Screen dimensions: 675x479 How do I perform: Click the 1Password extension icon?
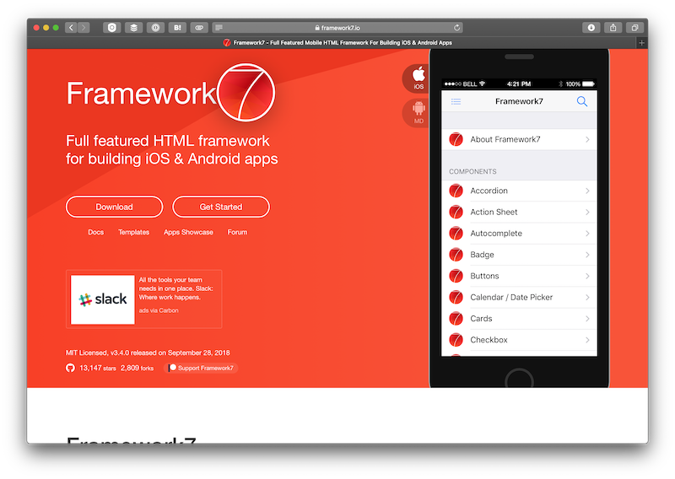155,28
